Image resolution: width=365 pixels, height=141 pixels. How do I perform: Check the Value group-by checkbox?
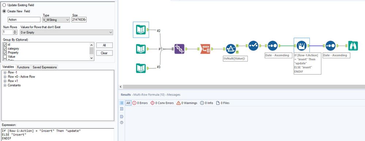click(x=5, y=57)
